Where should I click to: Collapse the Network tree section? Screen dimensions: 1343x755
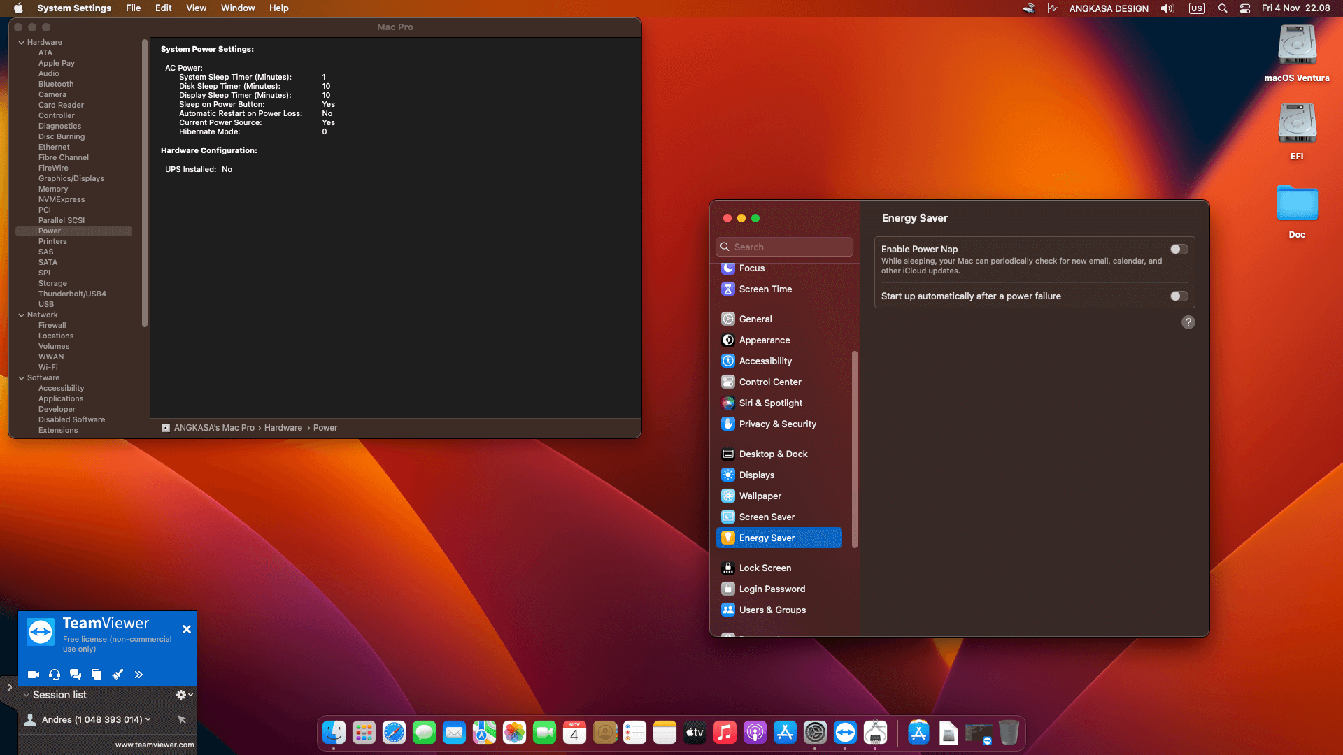point(21,315)
